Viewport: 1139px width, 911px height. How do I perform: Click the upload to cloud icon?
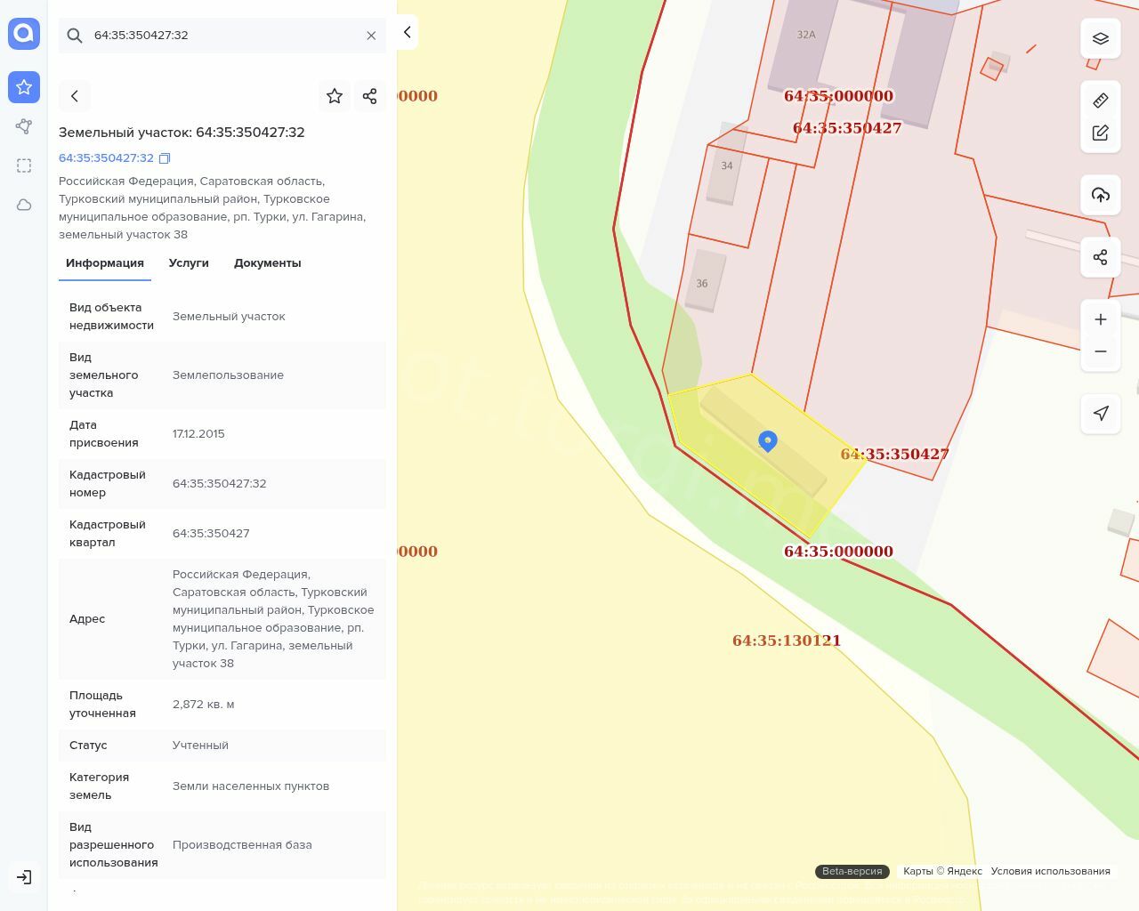click(1101, 195)
